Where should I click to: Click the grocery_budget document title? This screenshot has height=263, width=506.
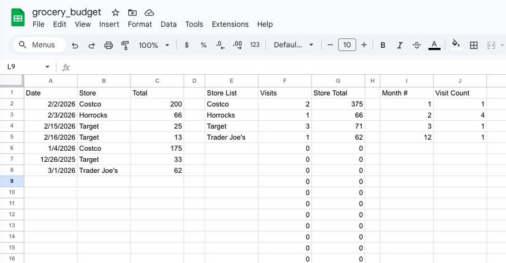(66, 12)
